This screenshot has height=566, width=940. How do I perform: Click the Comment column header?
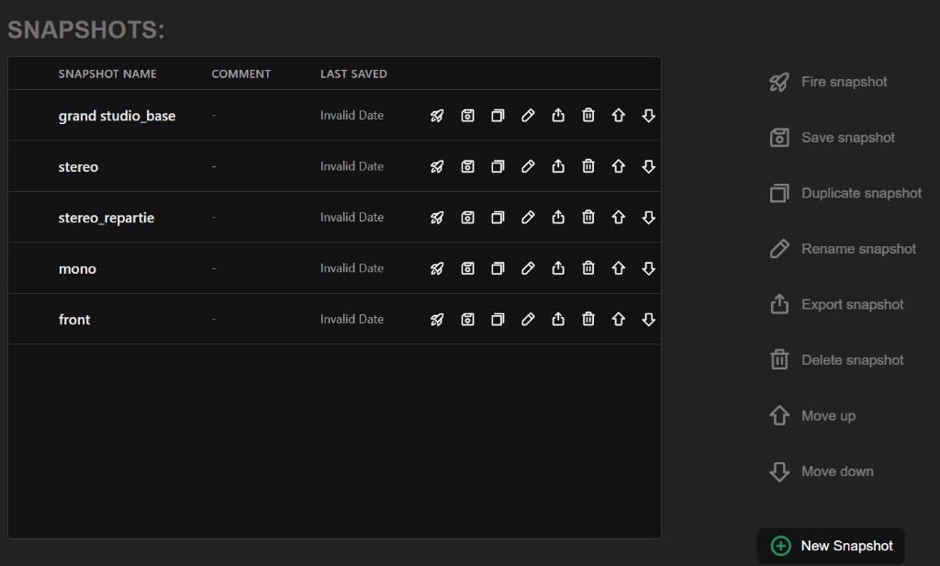coord(241,74)
